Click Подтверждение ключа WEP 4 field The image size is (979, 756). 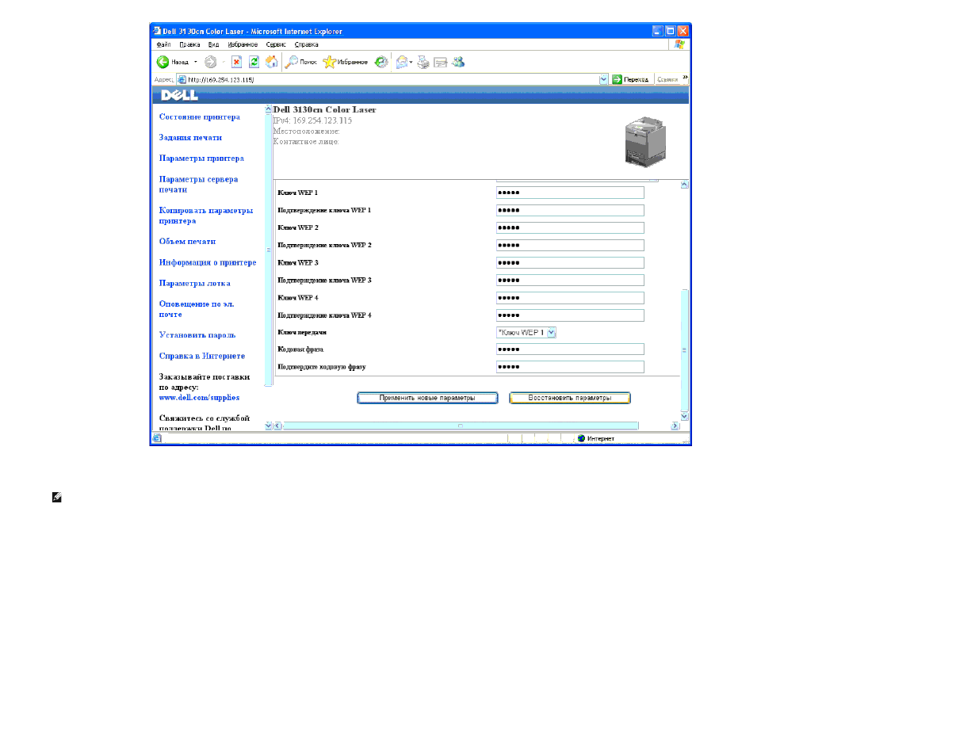pos(570,315)
